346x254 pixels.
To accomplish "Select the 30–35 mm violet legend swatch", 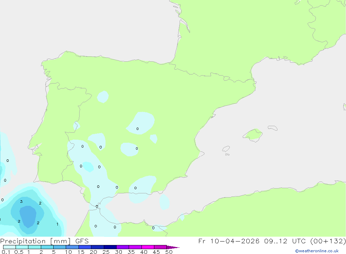I will point(122,247).
